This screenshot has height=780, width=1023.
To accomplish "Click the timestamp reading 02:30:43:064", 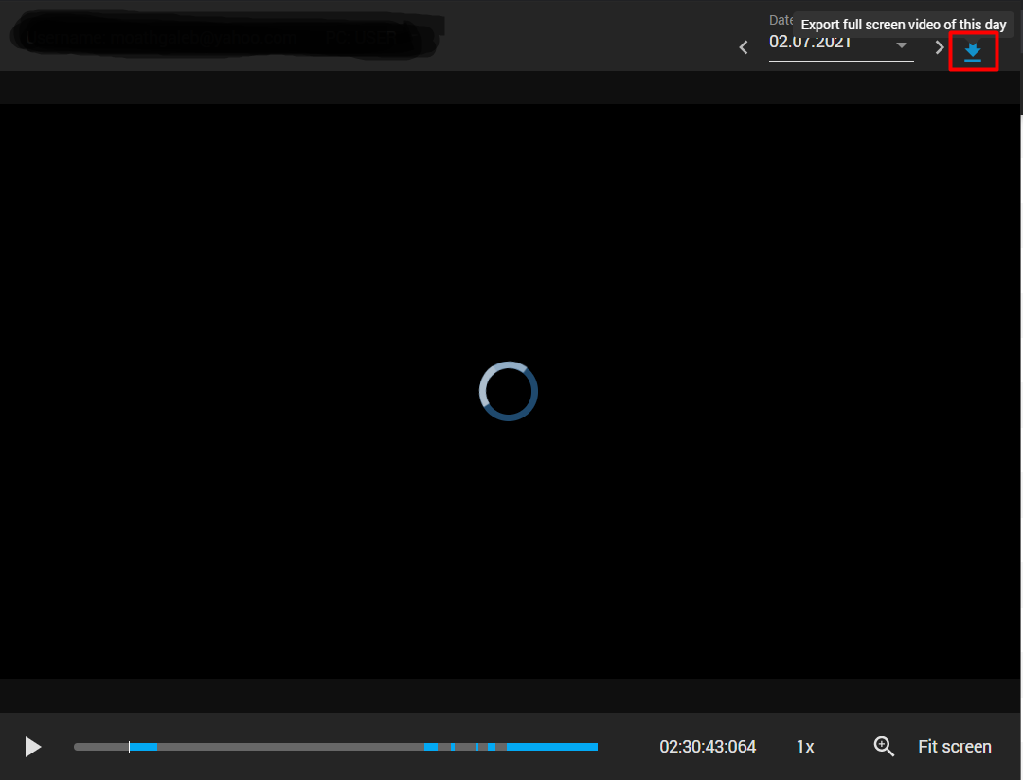I will [707, 746].
